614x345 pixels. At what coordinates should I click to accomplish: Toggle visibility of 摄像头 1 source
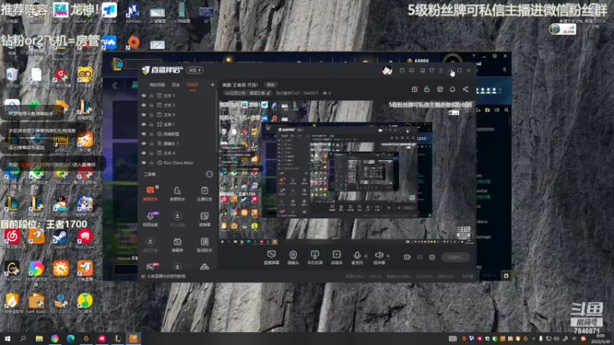coord(144,143)
